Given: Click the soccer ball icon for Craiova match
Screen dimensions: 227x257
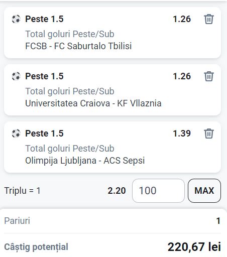Looking at the screenshot, I should click(x=16, y=76).
